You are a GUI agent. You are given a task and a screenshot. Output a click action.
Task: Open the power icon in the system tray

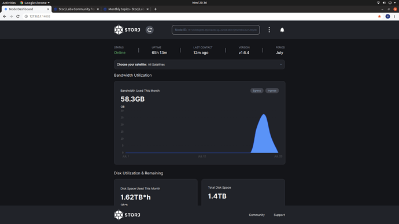[x=390, y=3]
